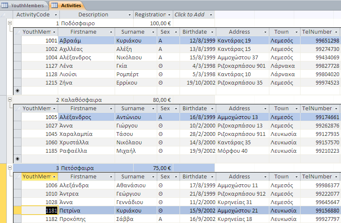Click telephone cell 99651298

coord(320,40)
